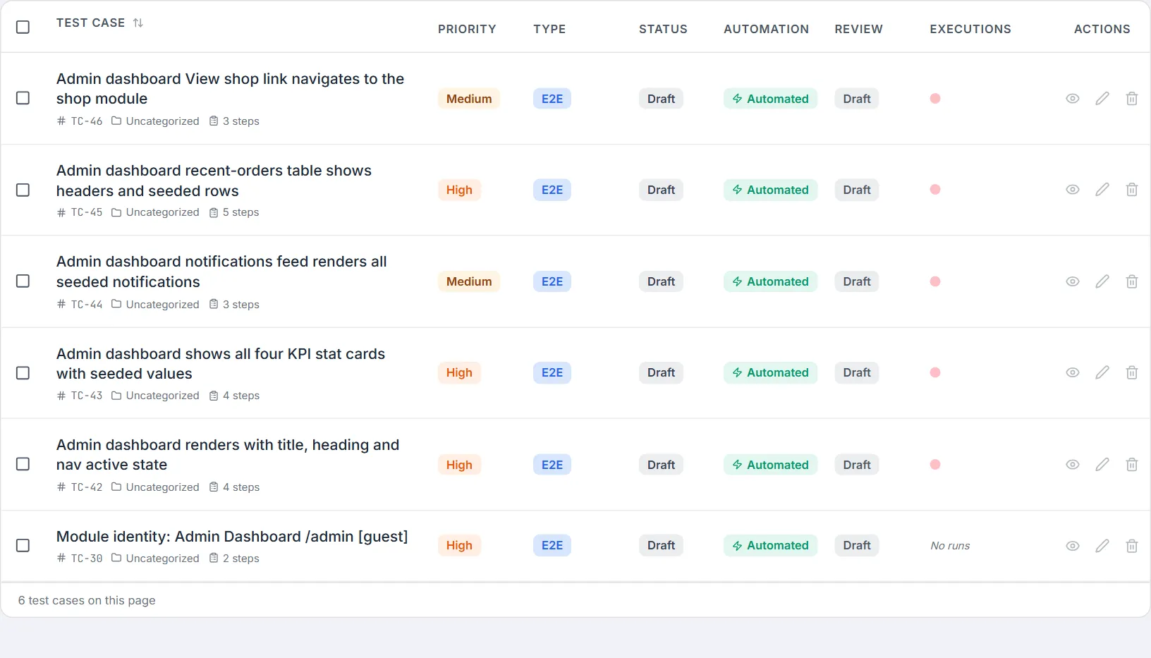Screen dimensions: 1151x658
Task: Click the Automated badge on TC-45 row
Action: (x=770, y=190)
